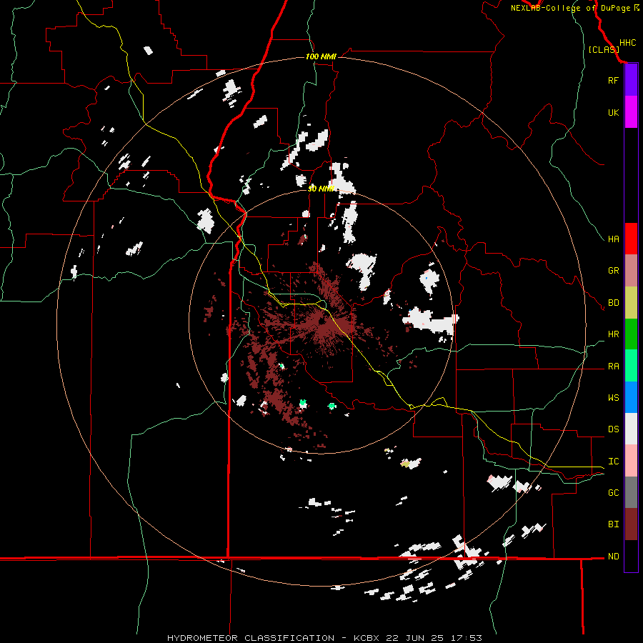This screenshot has height=643, width=643.
Task: Select the GC gray legend swatch
Action: [631, 492]
